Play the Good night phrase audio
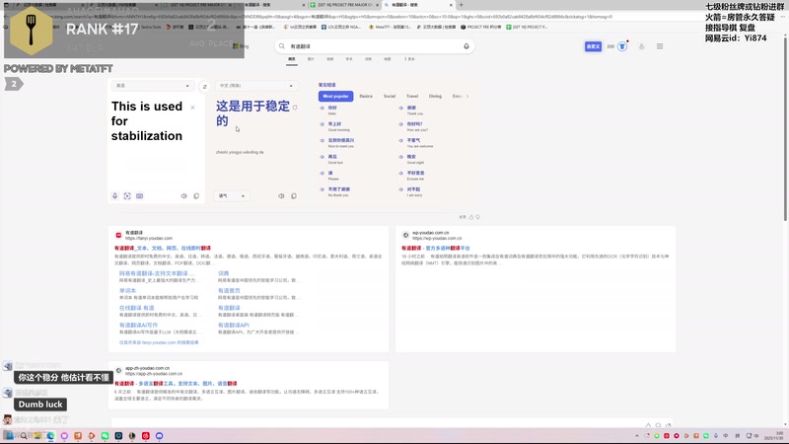Viewport: 789px width, 444px height. pos(401,157)
